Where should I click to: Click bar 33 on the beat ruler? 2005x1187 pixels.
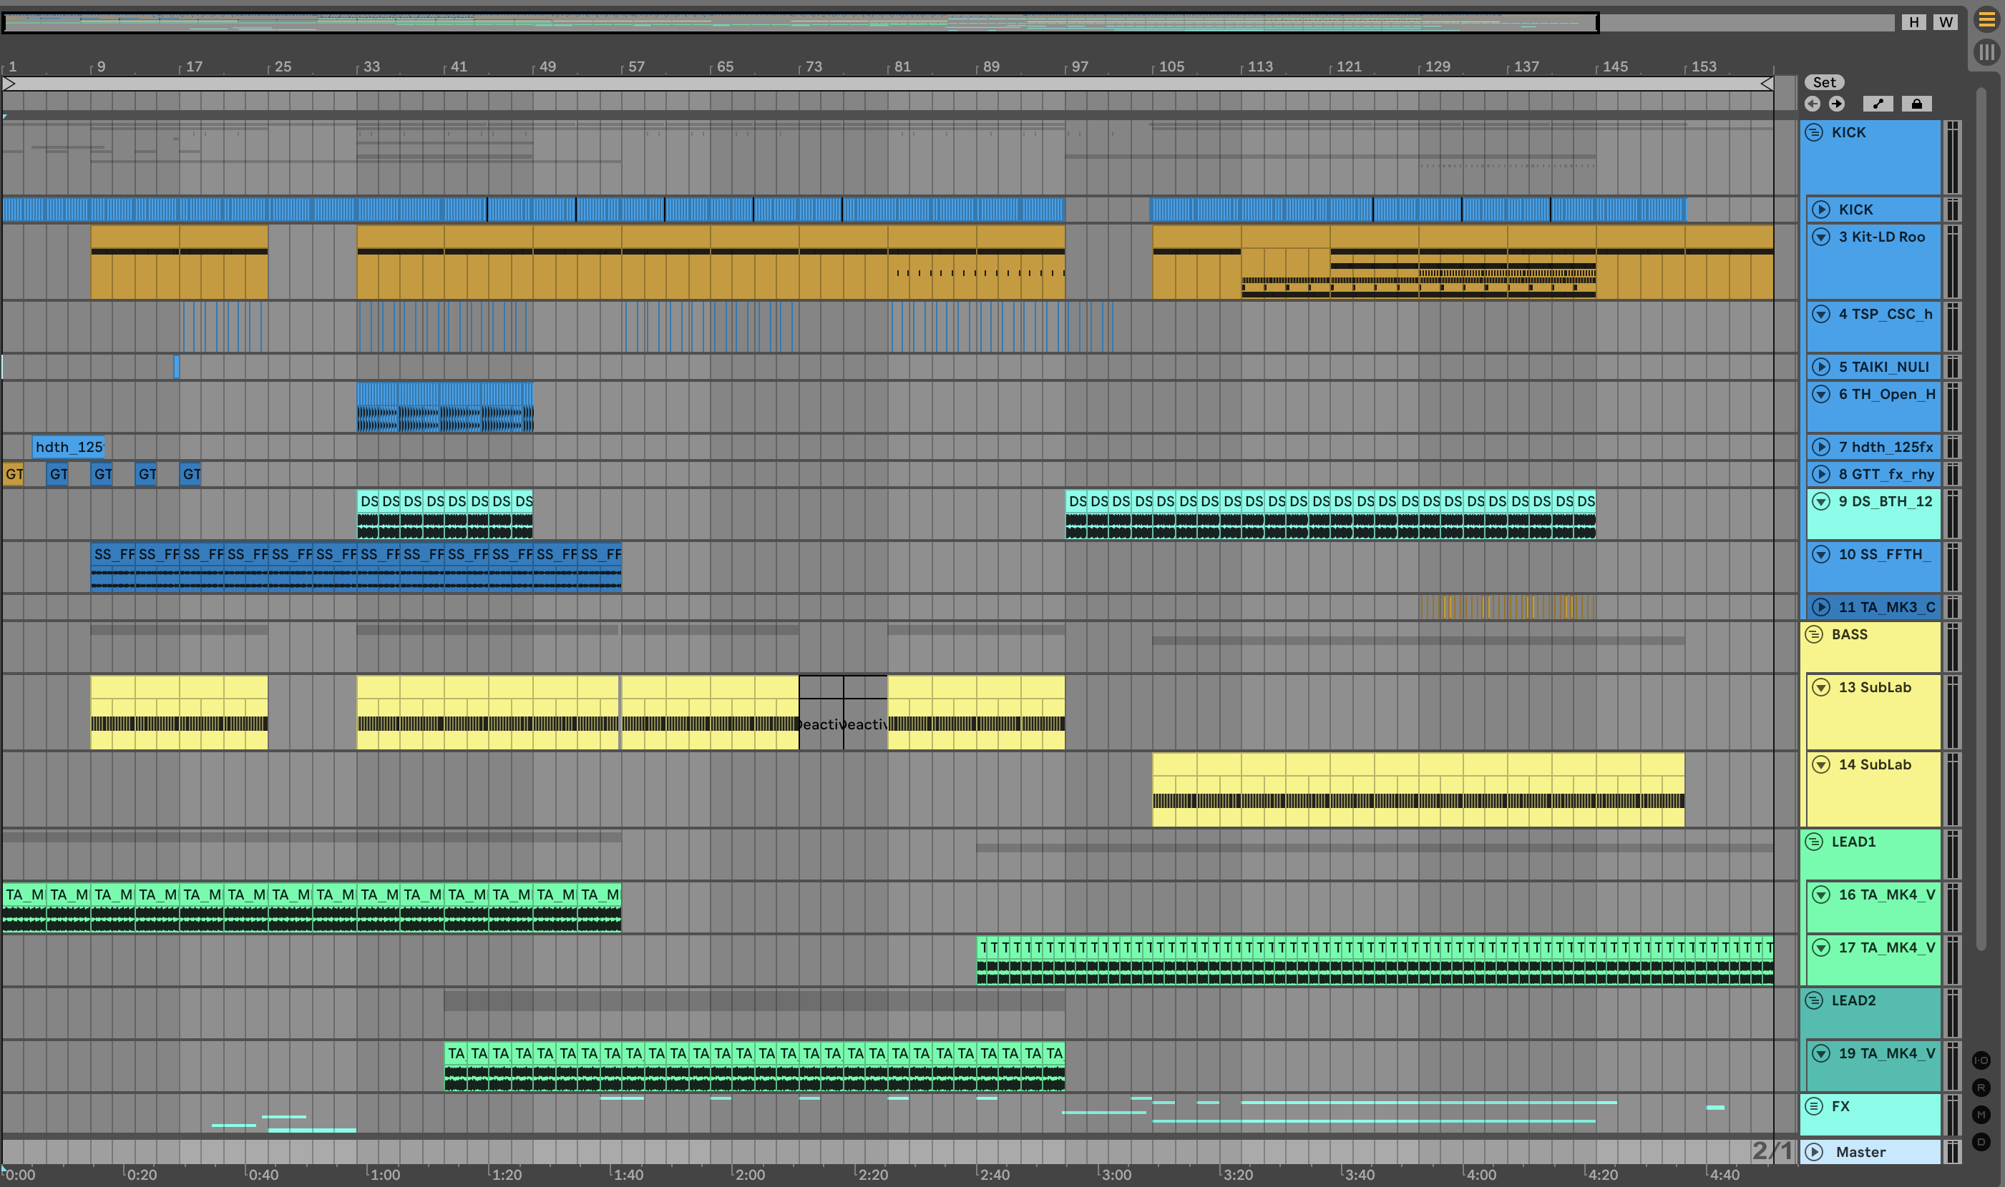(371, 67)
